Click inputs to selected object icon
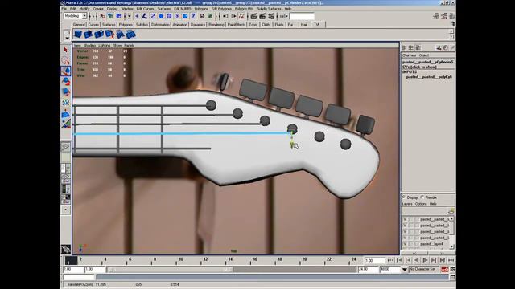The width and height of the screenshot is (515, 289). click(x=225, y=16)
